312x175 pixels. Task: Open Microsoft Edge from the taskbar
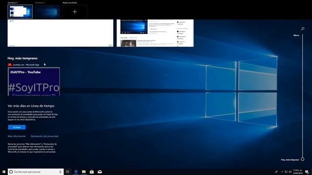pos(76,172)
